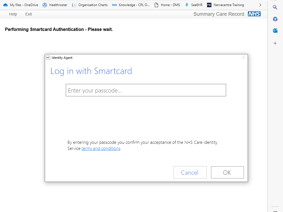Add a sidebar app with plus
The height and width of the screenshot is (212, 283).
pyautogui.click(x=275, y=43)
